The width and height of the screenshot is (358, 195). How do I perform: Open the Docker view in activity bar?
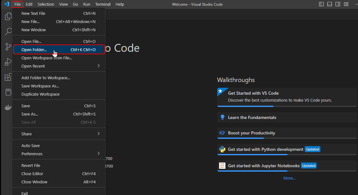(x=8, y=107)
